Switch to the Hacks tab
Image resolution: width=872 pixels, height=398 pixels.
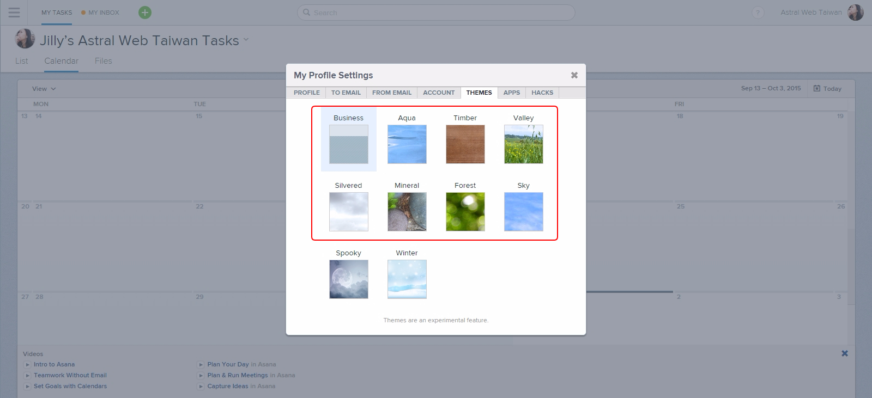pyautogui.click(x=542, y=93)
